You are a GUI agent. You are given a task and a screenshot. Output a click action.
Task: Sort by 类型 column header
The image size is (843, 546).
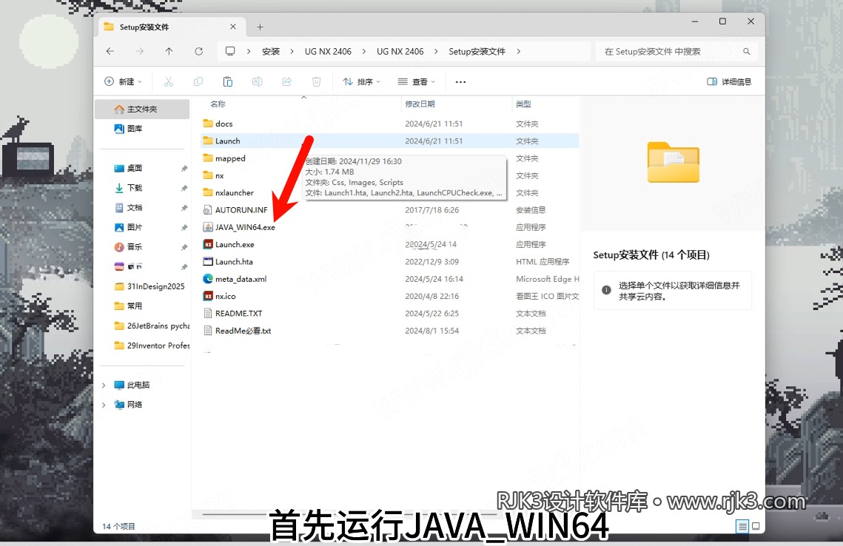pyautogui.click(x=523, y=104)
